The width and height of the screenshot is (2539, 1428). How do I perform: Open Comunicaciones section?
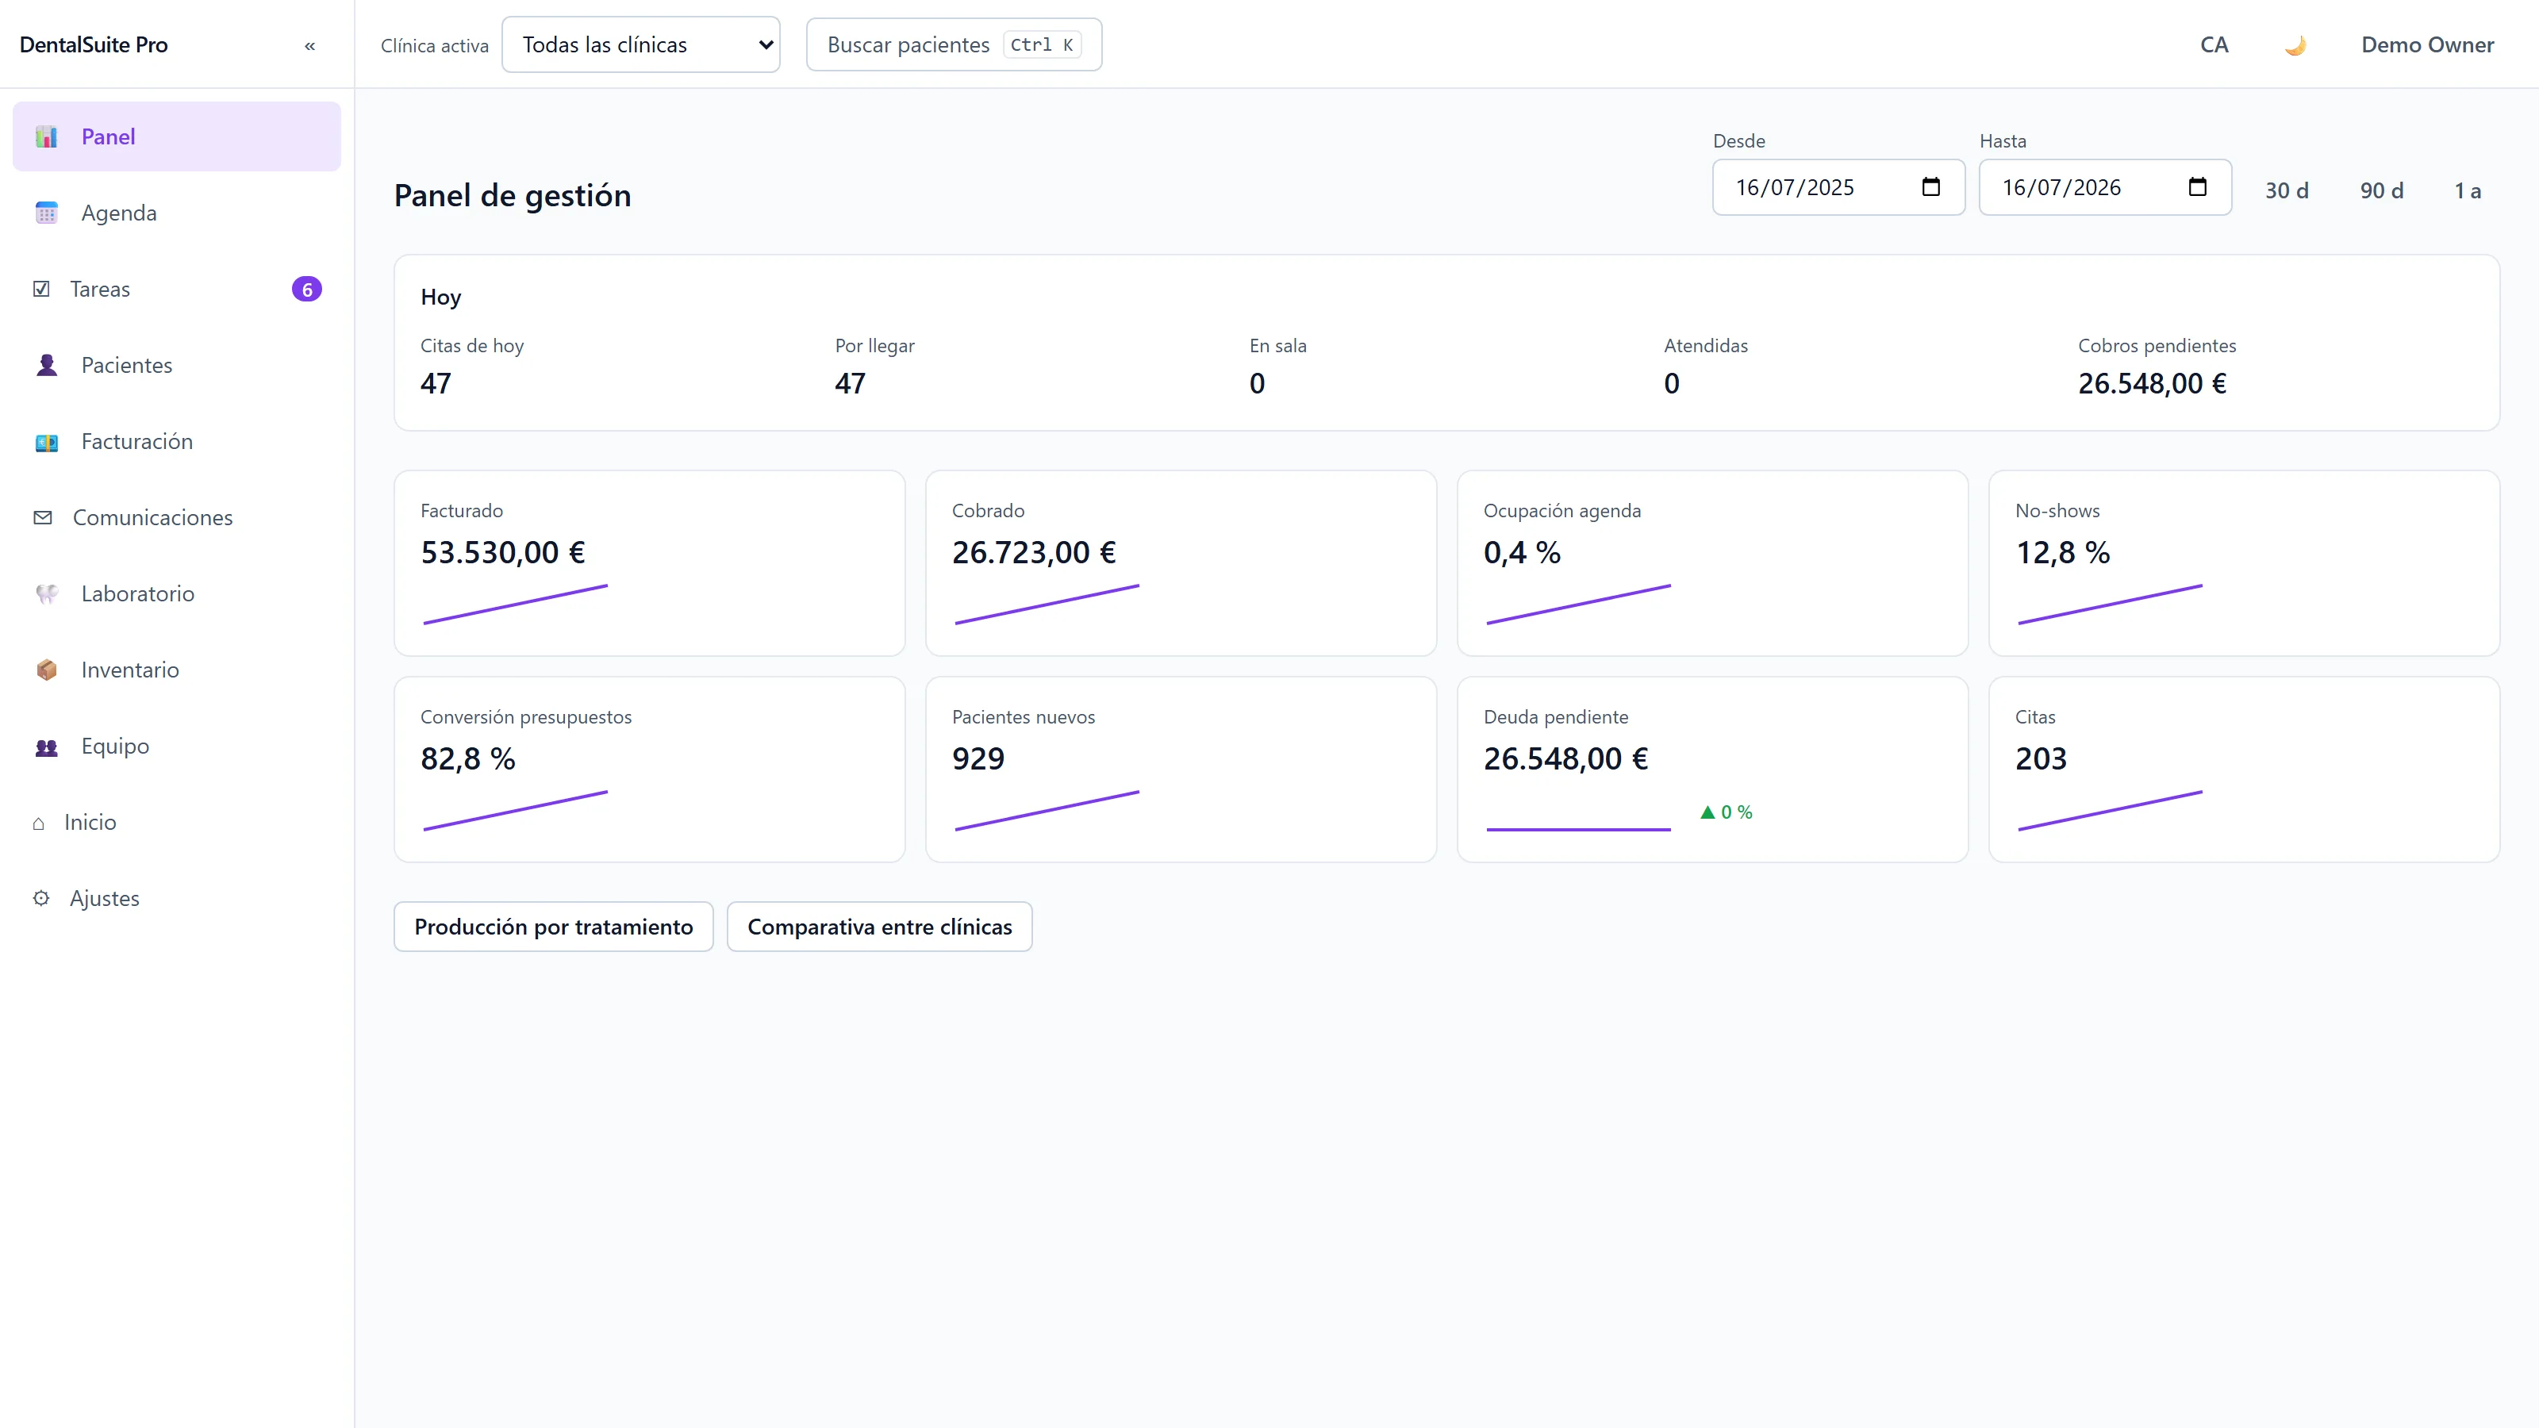click(176, 517)
